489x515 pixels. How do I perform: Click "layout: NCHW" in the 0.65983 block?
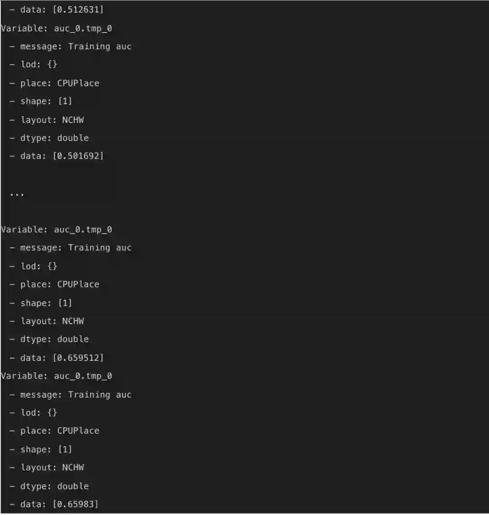pos(52,468)
